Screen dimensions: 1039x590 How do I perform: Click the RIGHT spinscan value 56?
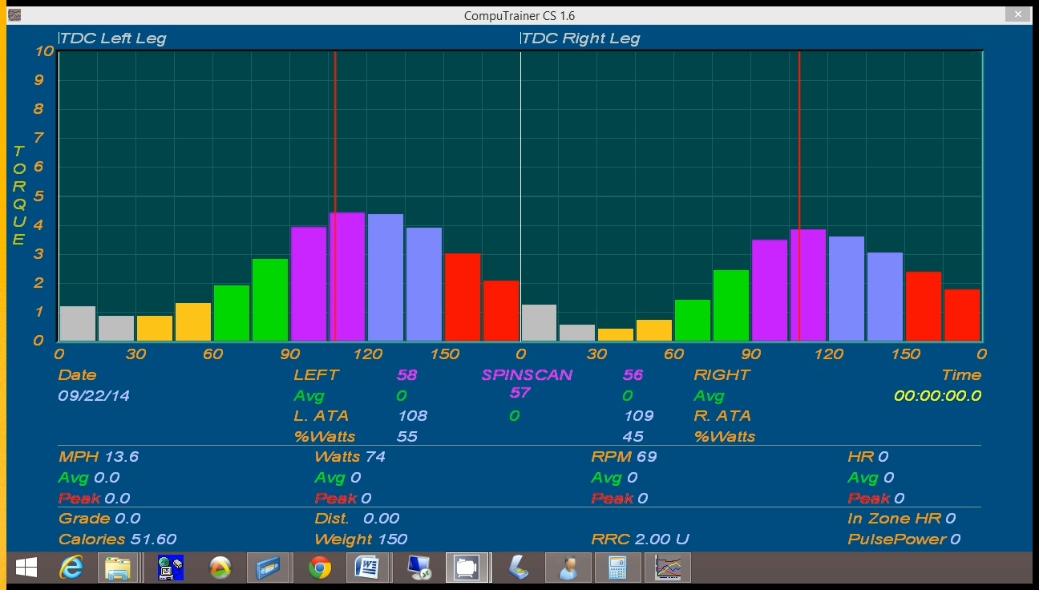(633, 374)
